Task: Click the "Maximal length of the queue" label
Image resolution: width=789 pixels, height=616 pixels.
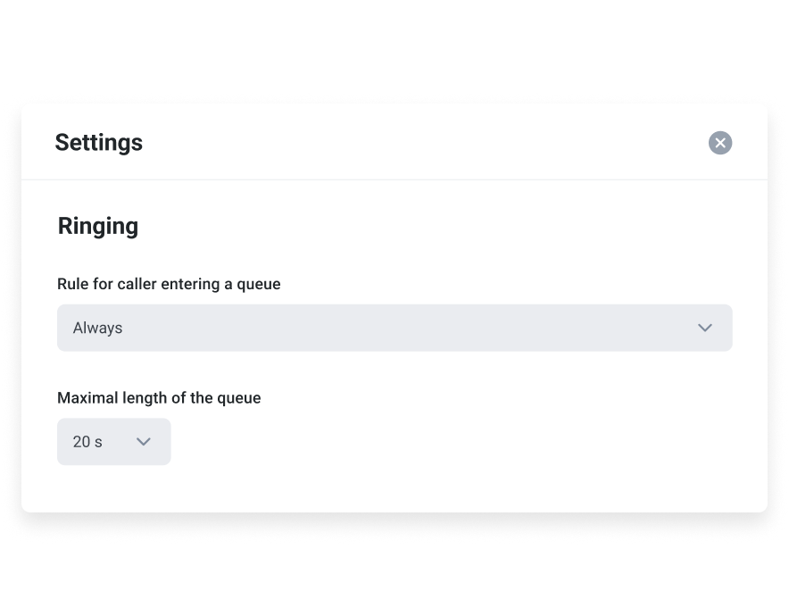Action: pos(159,398)
